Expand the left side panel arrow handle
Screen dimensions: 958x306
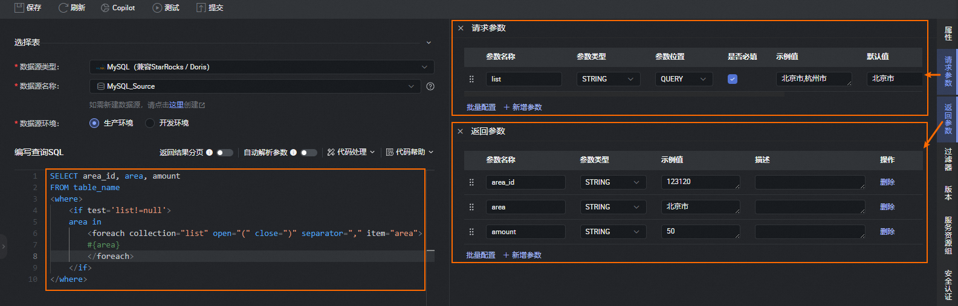(x=3, y=246)
